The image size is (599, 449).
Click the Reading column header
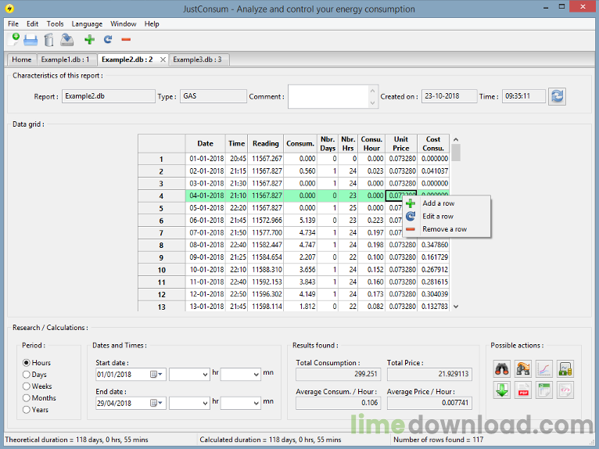(266, 144)
